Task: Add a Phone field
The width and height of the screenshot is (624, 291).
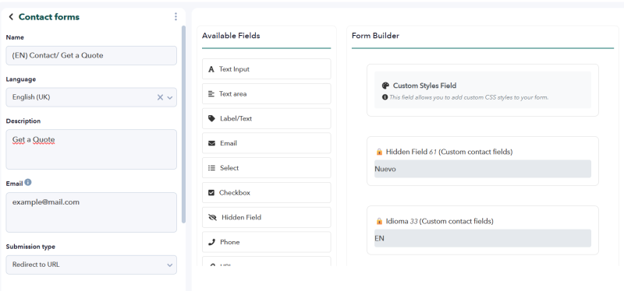Action: point(266,242)
